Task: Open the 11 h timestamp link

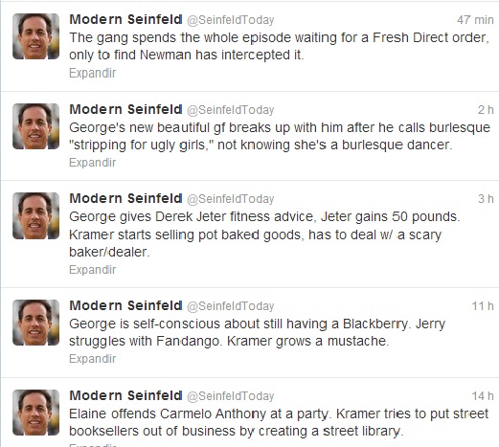Action: click(483, 306)
